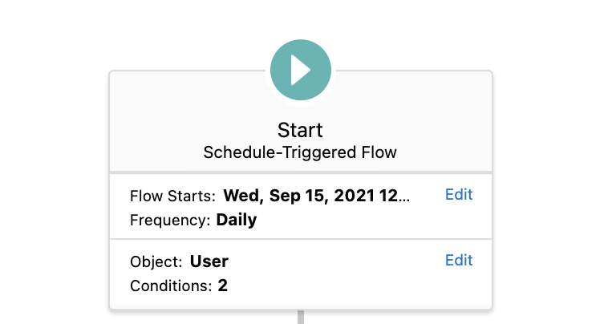Click divider between header and Flow Starts section
Image resolution: width=608 pixels, height=324 pixels.
click(301, 172)
